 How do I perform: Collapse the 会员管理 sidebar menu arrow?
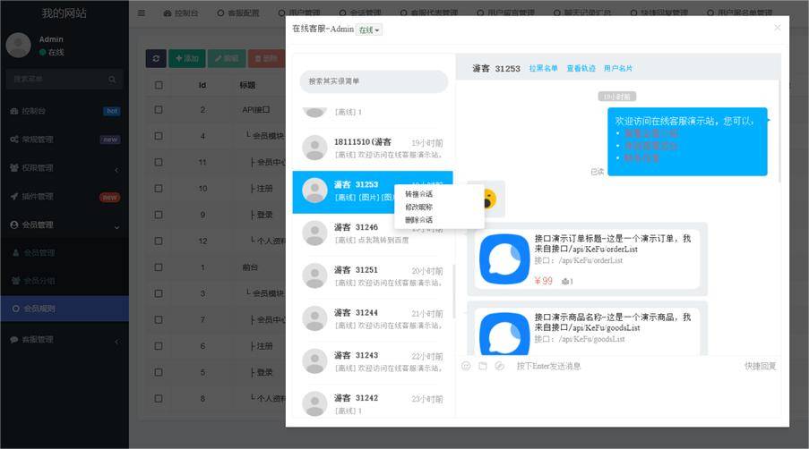(116, 226)
